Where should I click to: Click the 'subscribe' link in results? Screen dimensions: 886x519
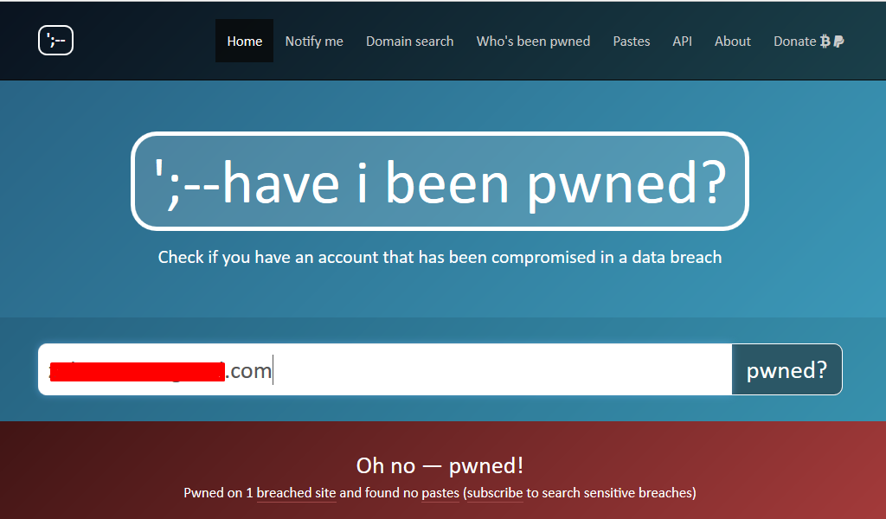pyautogui.click(x=495, y=493)
